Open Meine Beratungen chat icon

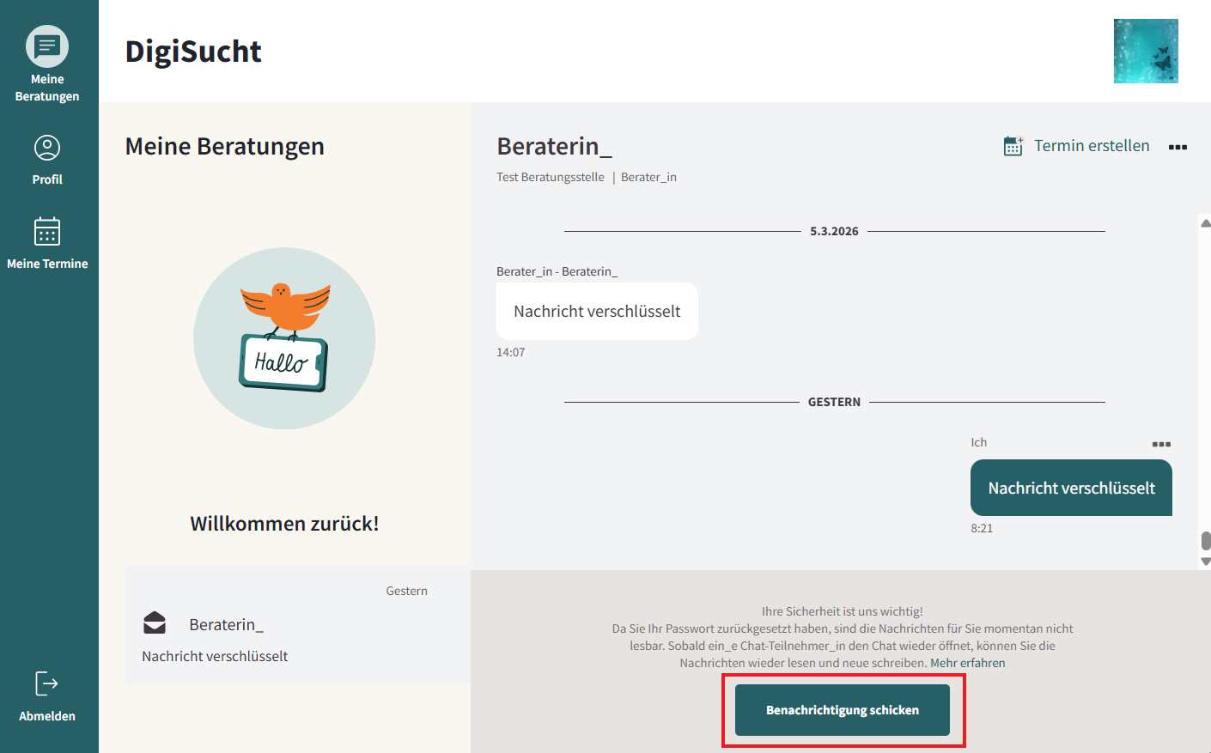[47, 47]
